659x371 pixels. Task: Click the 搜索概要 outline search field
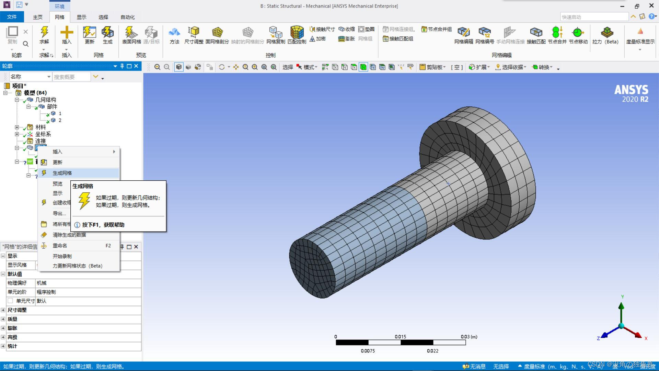tap(71, 77)
